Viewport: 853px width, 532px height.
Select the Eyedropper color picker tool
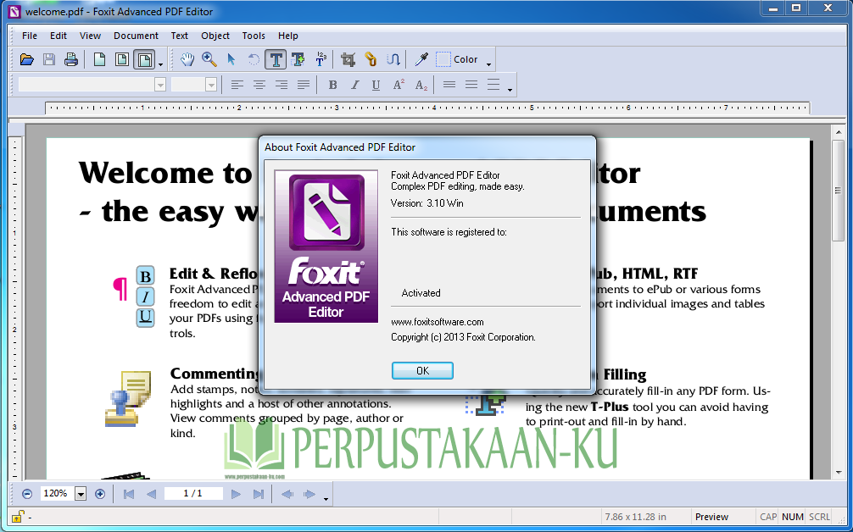click(421, 59)
